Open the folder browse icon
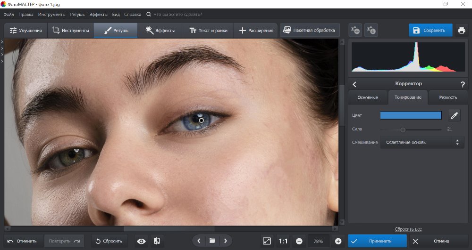The width and height of the screenshot is (472, 250). [x=212, y=241]
